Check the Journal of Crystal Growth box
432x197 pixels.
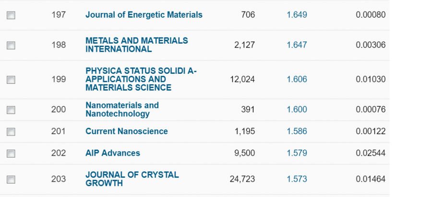(x=11, y=180)
